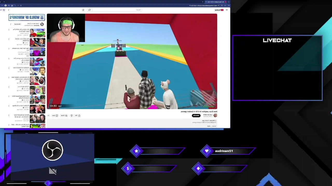Open kebab menu for 'Truth or Hot Wings' video
The width and height of the screenshot is (332, 186).
tap(9, 106)
